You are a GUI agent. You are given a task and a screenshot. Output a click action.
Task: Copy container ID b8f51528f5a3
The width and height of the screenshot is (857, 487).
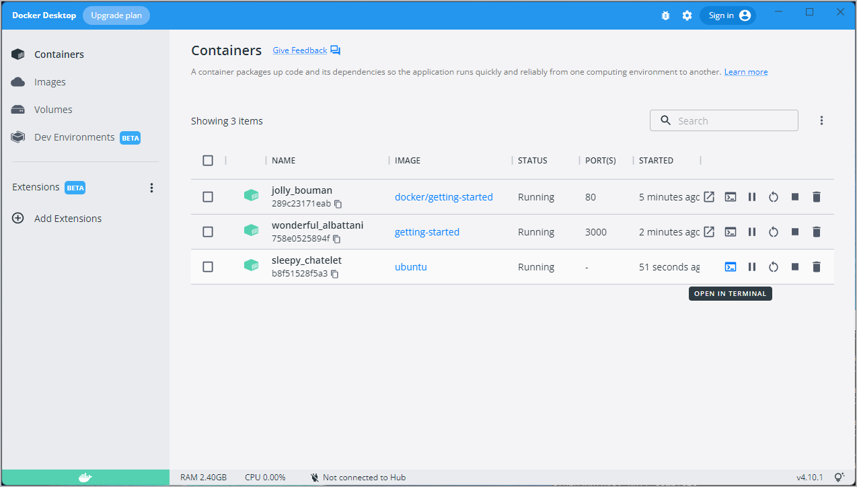point(334,274)
